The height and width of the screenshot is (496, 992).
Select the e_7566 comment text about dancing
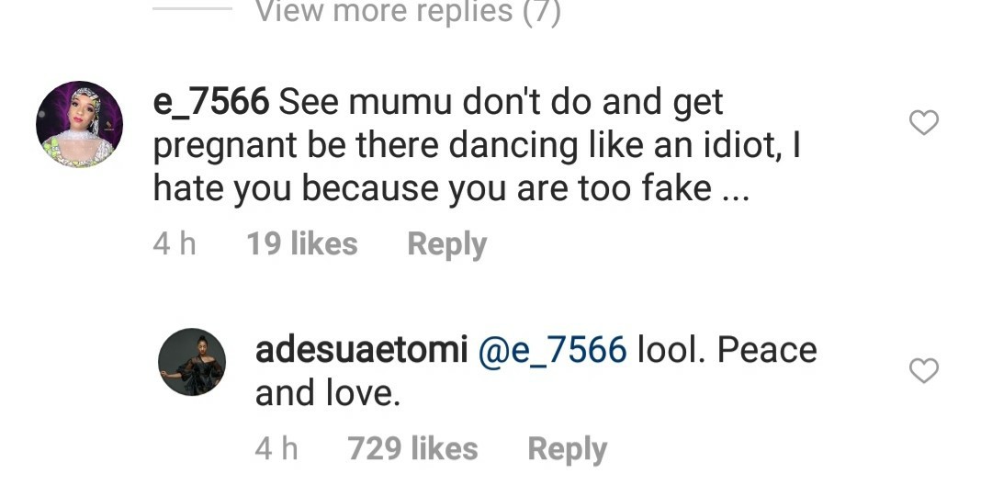click(x=478, y=145)
